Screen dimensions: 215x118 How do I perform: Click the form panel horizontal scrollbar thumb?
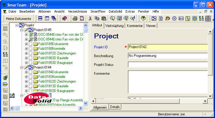(137, 101)
